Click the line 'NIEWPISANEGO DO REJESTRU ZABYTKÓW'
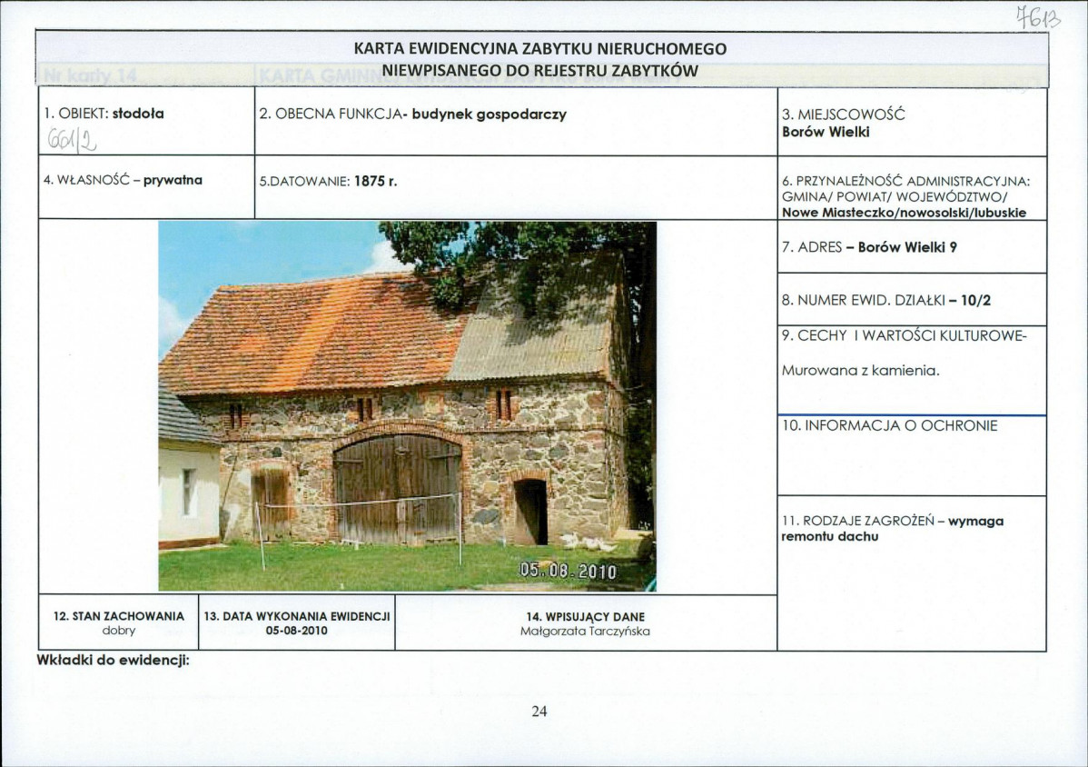Screen dimensions: 1088x767 (x=539, y=71)
